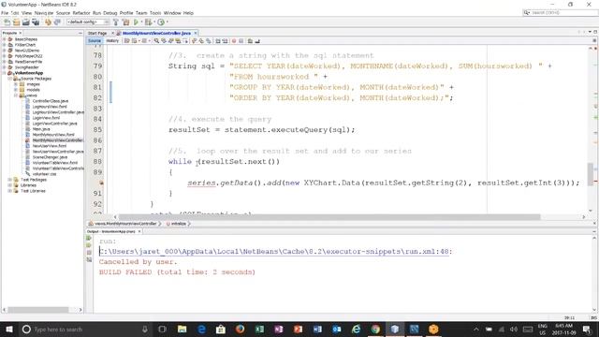Click the Windows Start button
This screenshot has height=337, width=599.
tap(8, 329)
